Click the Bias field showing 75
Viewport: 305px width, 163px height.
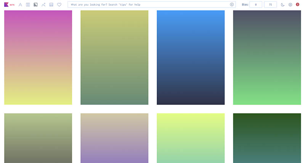270,5
